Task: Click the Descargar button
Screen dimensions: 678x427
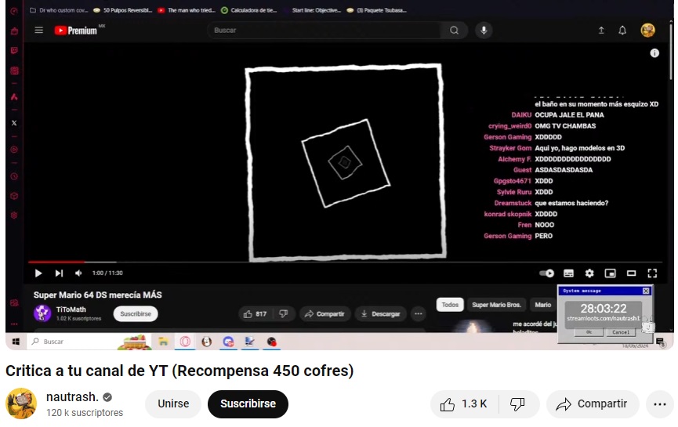Action: (380, 313)
